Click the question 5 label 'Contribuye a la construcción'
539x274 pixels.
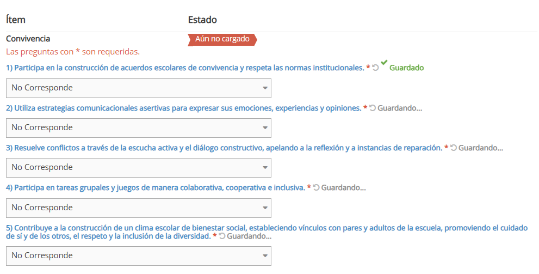pyautogui.click(x=267, y=228)
